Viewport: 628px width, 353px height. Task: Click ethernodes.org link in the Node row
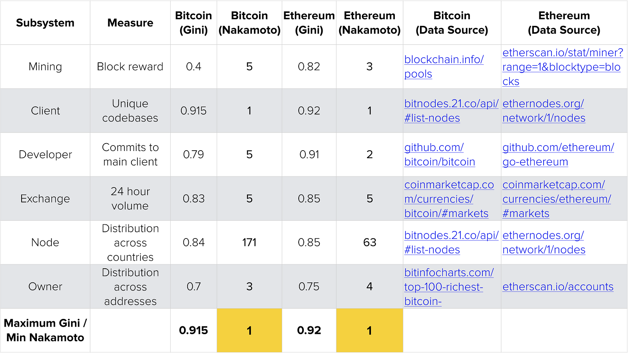tap(543, 236)
